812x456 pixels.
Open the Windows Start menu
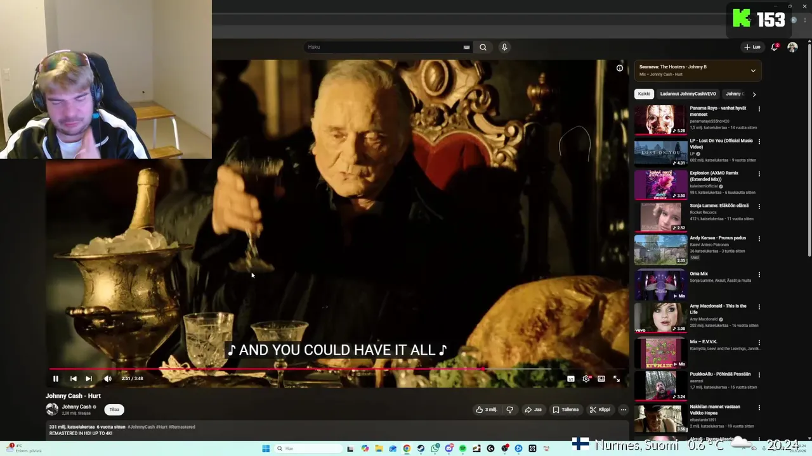coord(266,448)
